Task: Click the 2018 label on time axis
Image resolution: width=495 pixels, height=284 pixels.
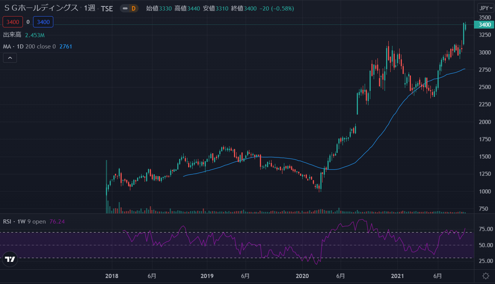Action: [112, 276]
